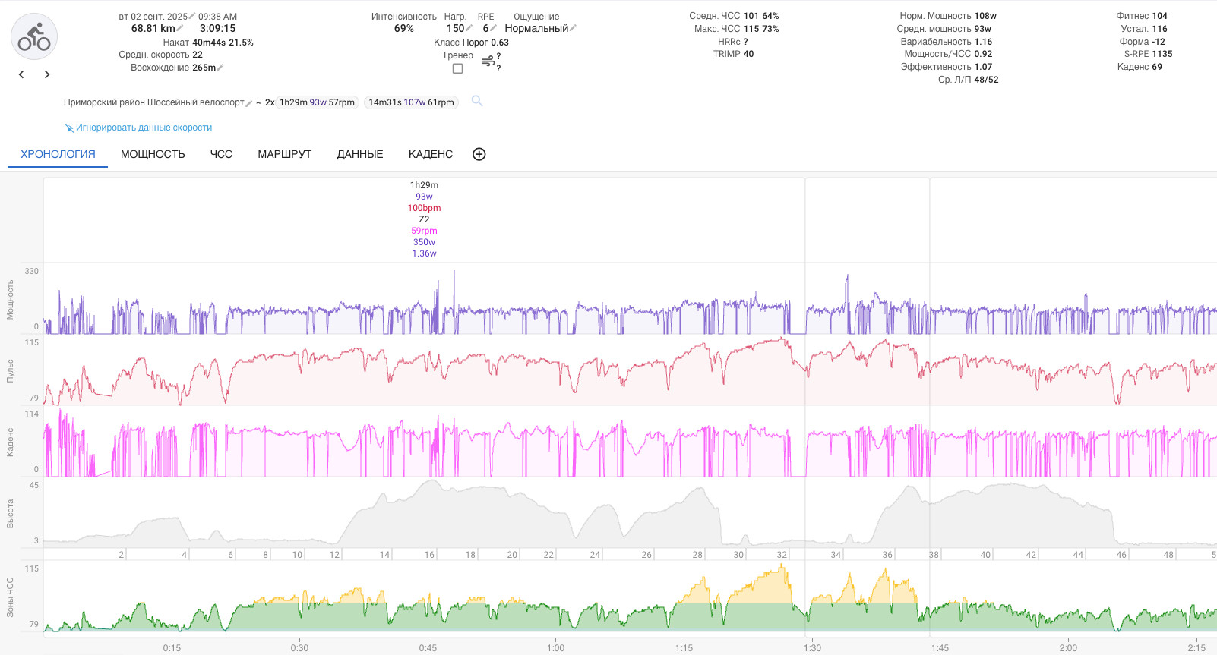This screenshot has width=1217, height=655.
Task: Click the Средн. ЧСС 101 64% stat
Action: (734, 16)
